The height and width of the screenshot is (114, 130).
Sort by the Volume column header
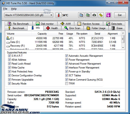pos(19,34)
